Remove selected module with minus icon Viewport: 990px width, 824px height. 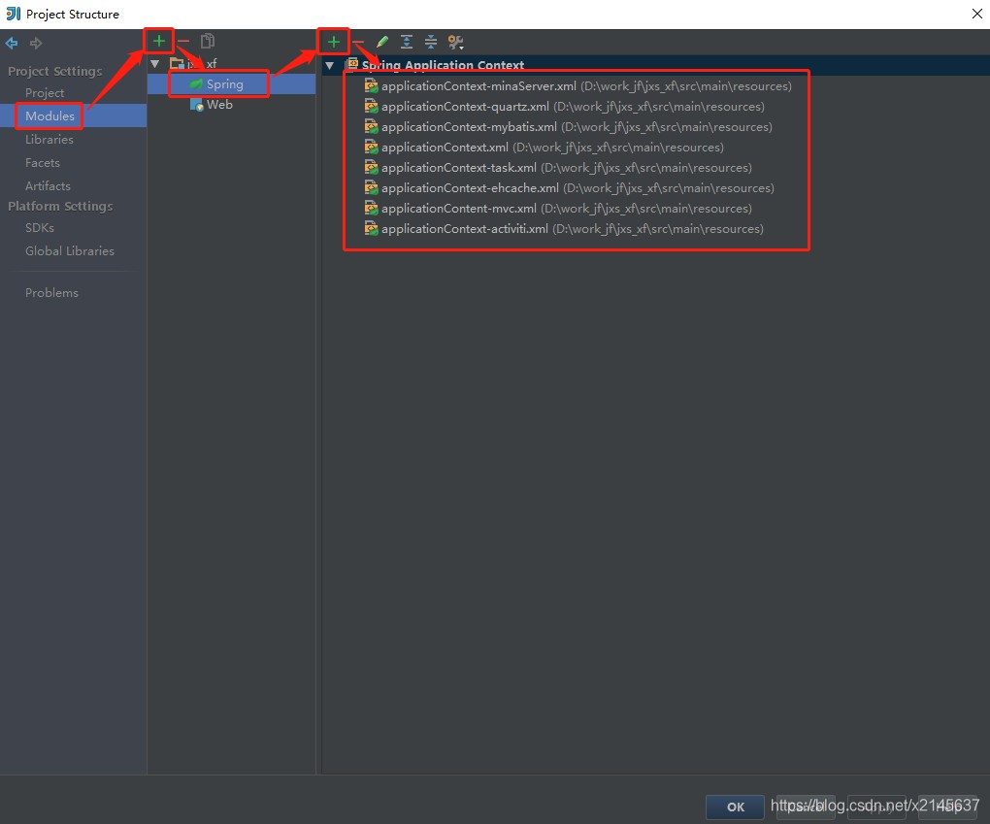[183, 41]
